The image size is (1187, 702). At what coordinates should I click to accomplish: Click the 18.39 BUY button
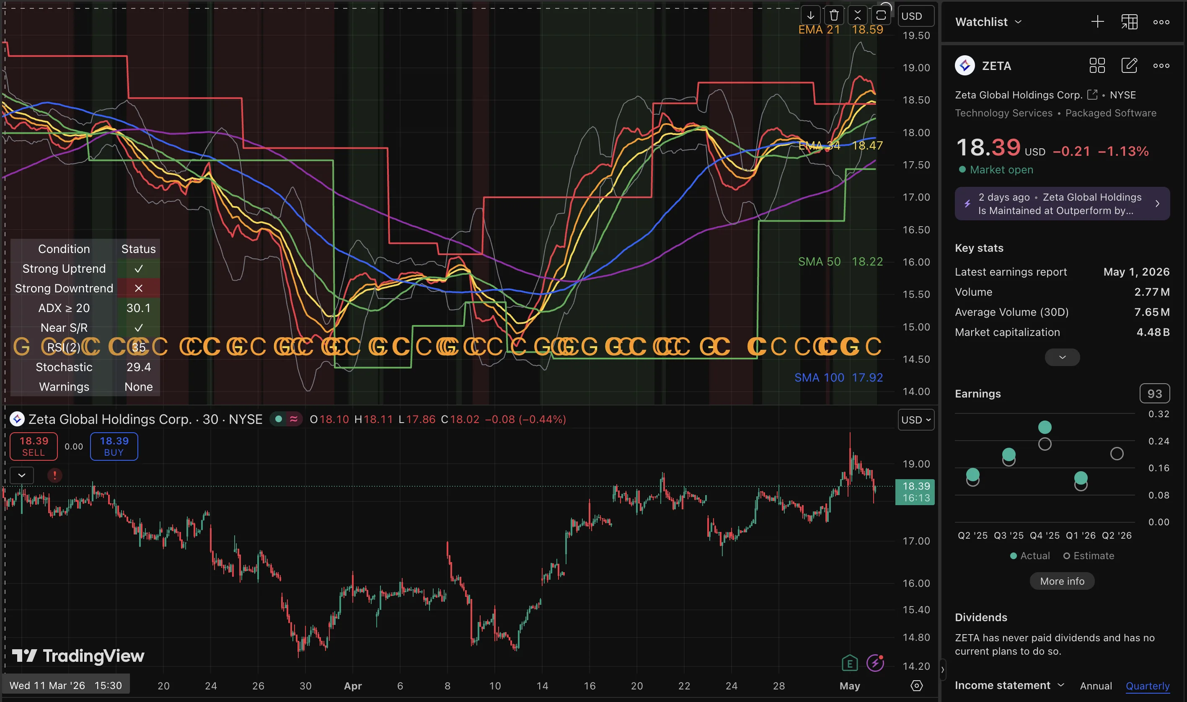114,446
